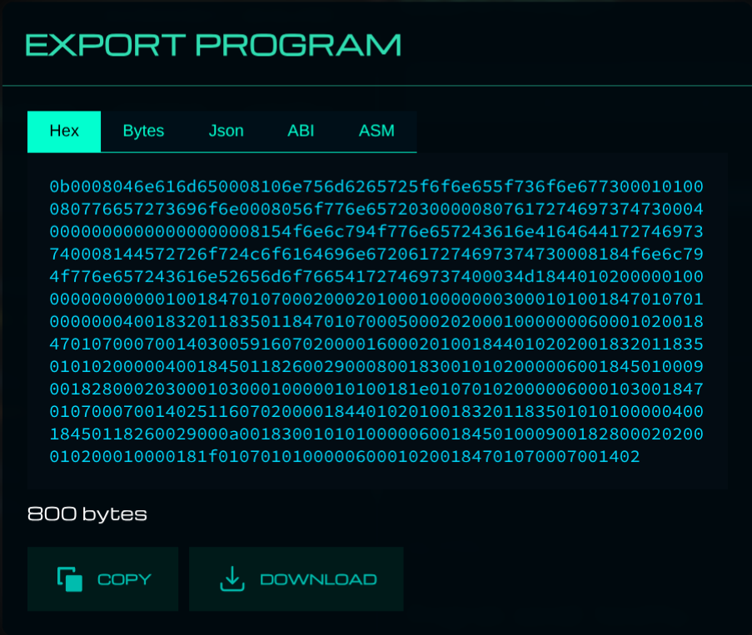Viewport: 752px width, 635px height.
Task: View the ASM tab
Action: pyautogui.click(x=376, y=131)
